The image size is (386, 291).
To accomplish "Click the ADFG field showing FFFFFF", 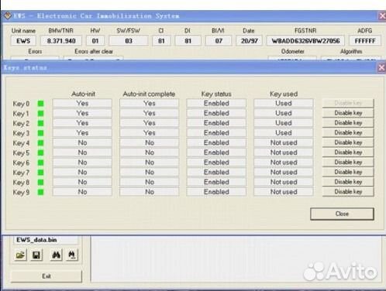I will (x=365, y=41).
